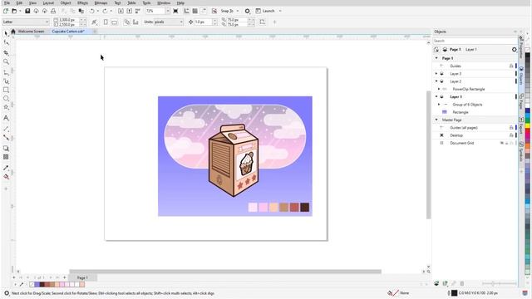Open the Bitmaps menu
The image size is (532, 299).
click(x=101, y=2)
